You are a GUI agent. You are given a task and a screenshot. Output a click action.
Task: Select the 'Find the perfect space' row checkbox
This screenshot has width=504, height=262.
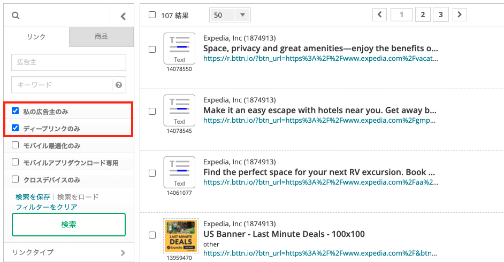152,173
